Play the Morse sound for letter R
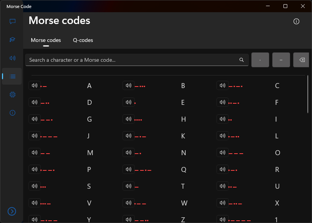The width and height of the screenshot is (312, 223). (x=223, y=170)
